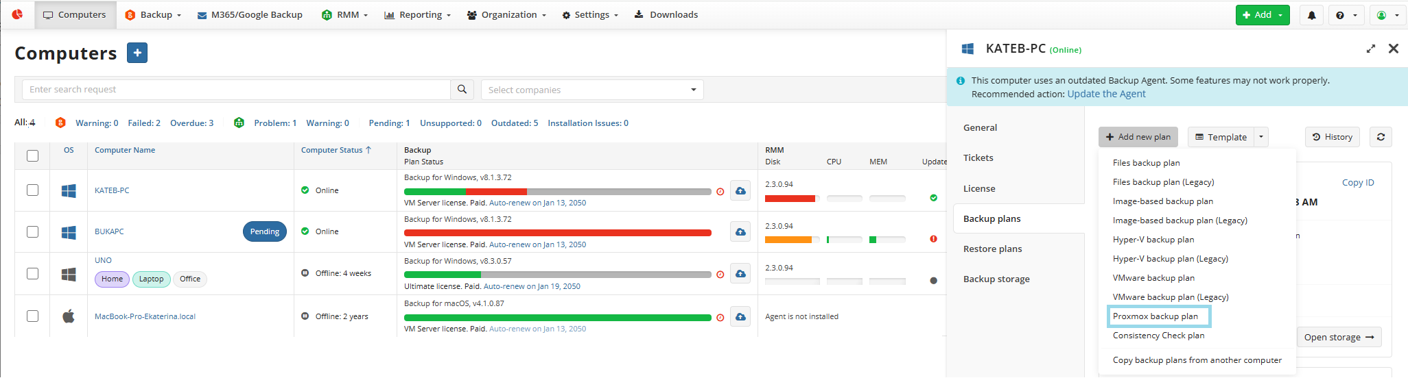Click cloud backup icon in KATEB-PC row
Viewport: 1408px width, 378px height.
pyautogui.click(x=740, y=191)
